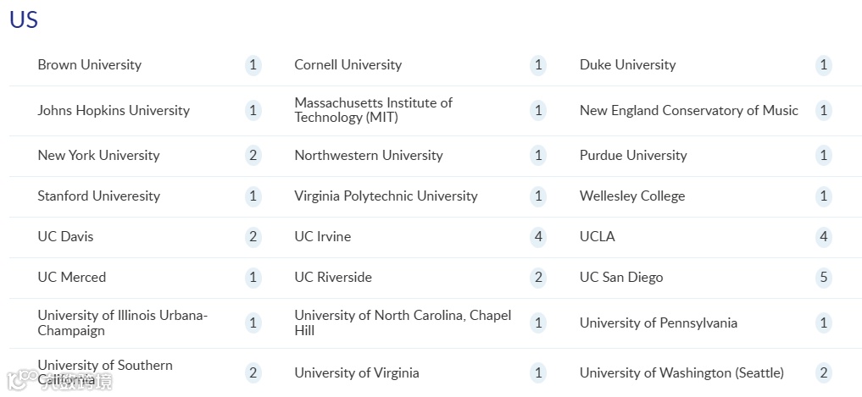Viewport: 862px width, 397px height.
Task: Click the number badge for New York University
Action: (x=253, y=156)
